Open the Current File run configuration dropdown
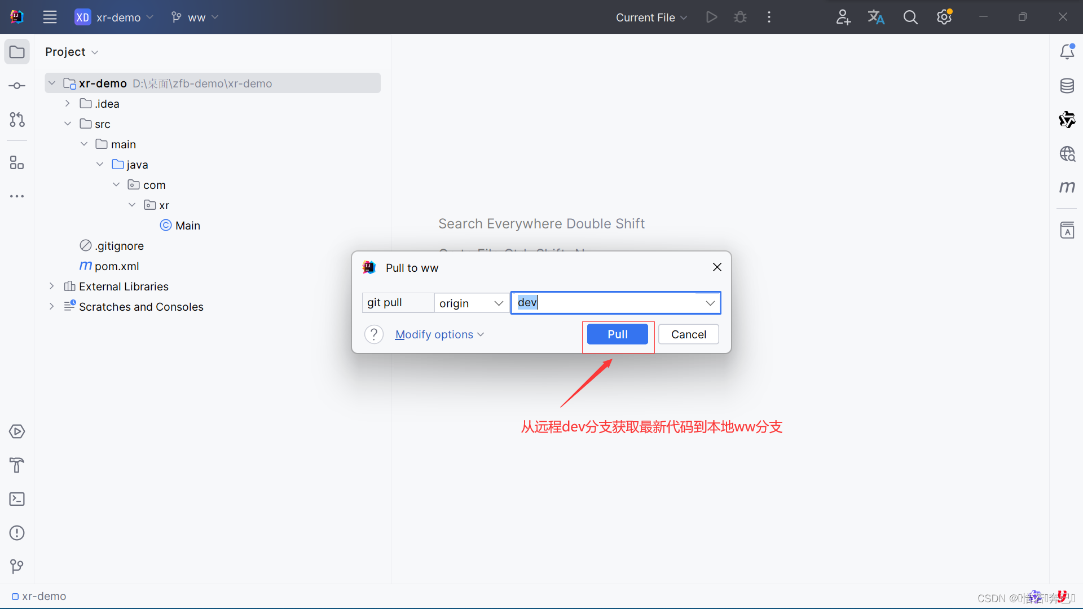This screenshot has width=1083, height=609. coord(651,17)
